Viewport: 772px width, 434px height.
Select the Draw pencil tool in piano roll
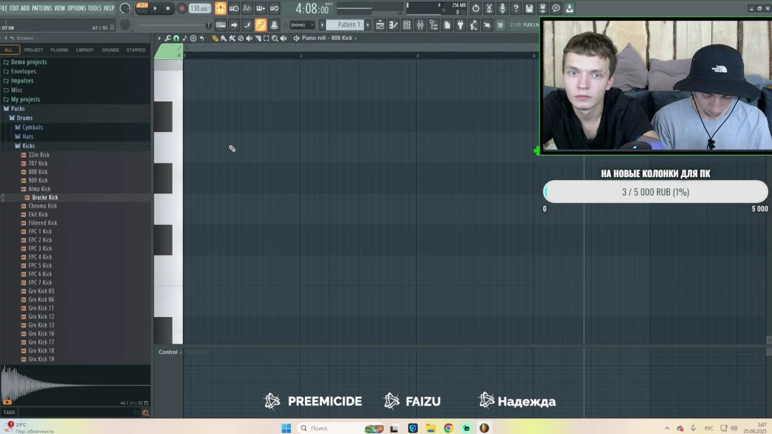tap(215, 38)
